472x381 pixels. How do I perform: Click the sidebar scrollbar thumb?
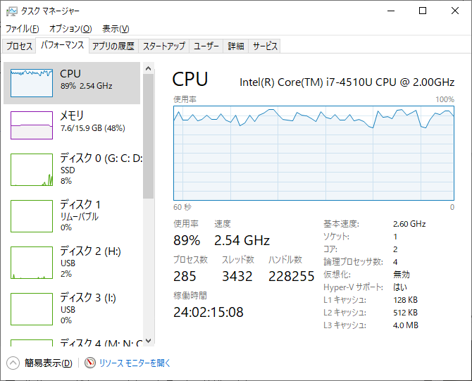(148, 137)
